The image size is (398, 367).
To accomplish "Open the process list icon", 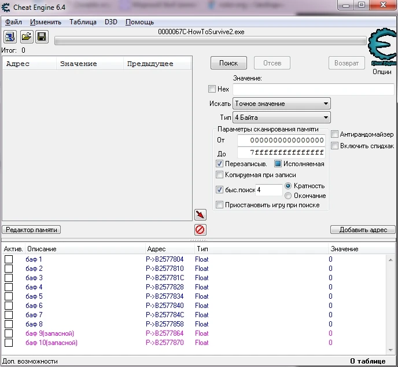I will (x=10, y=37).
